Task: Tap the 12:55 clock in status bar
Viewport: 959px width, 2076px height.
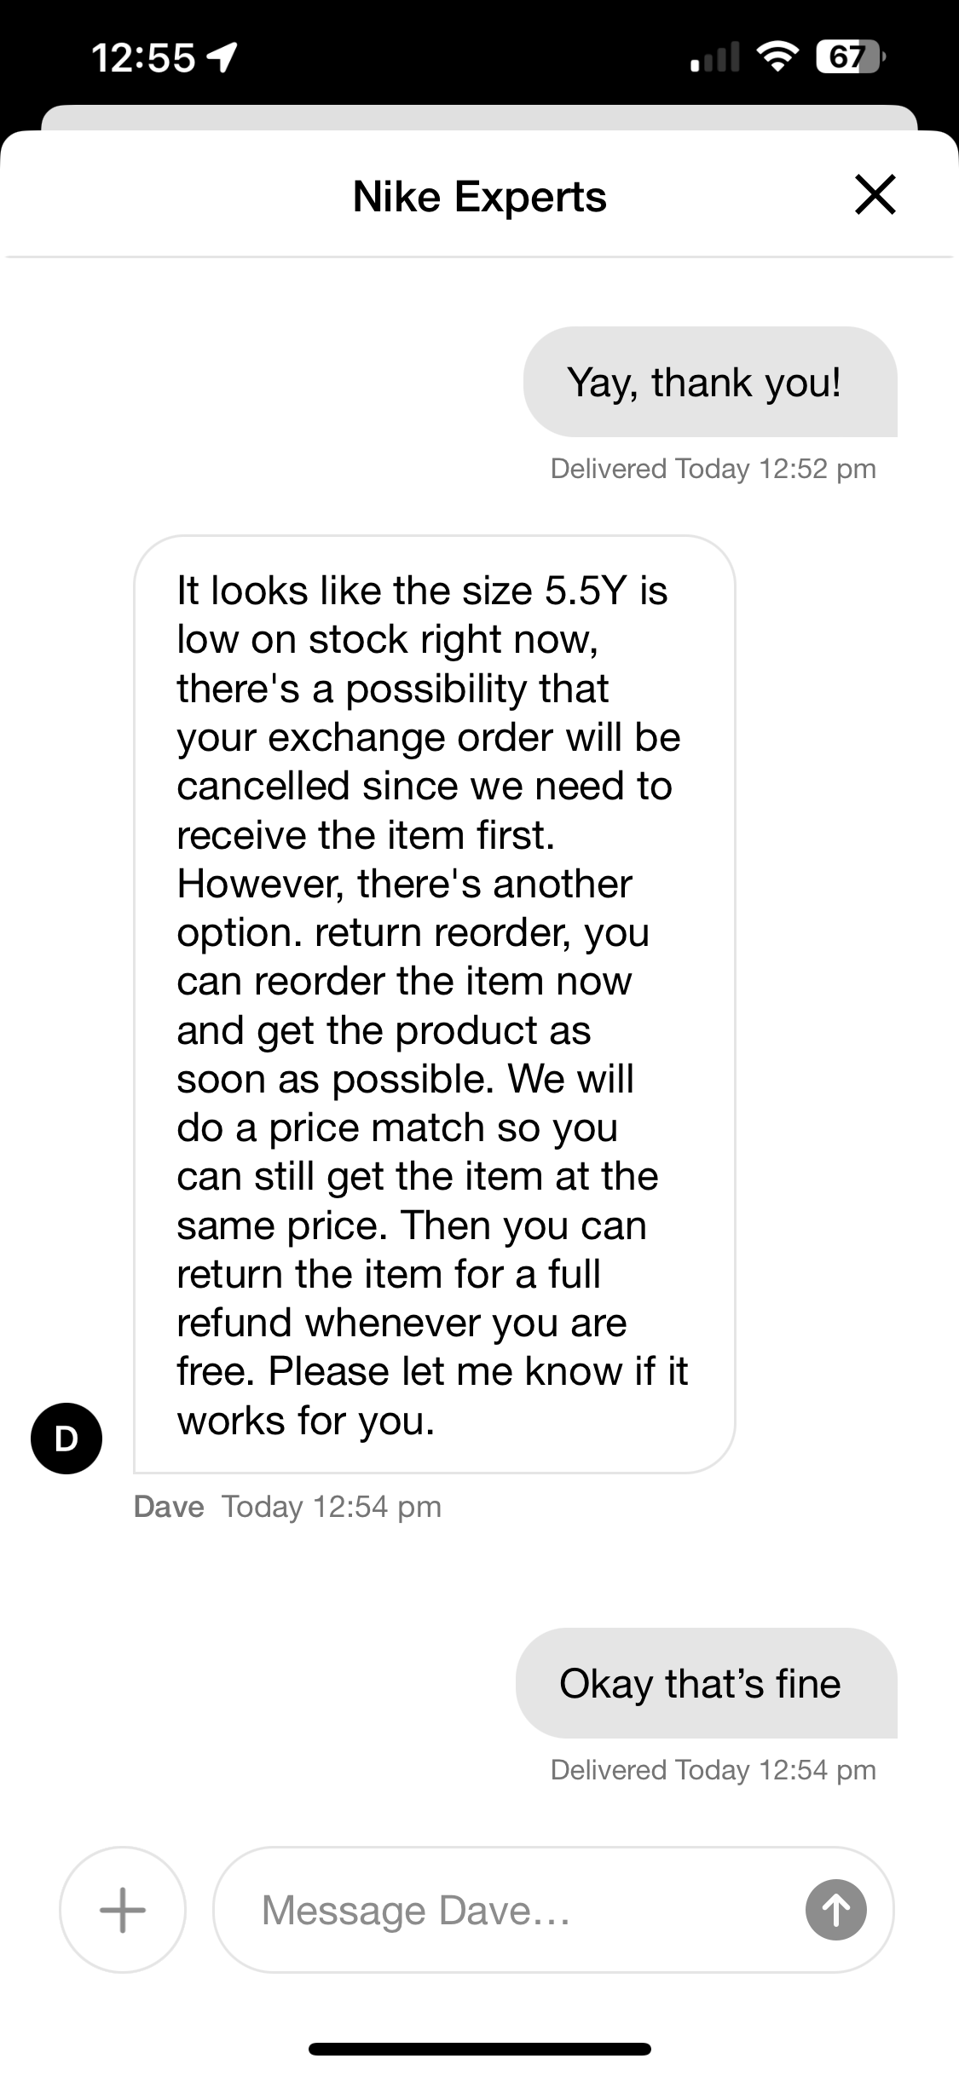Action: [143, 58]
